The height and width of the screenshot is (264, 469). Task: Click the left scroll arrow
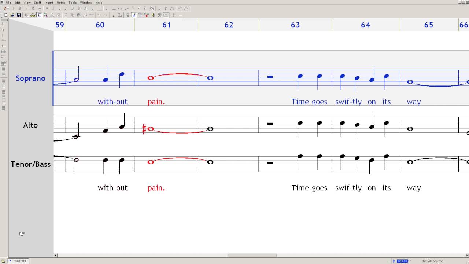point(56,256)
